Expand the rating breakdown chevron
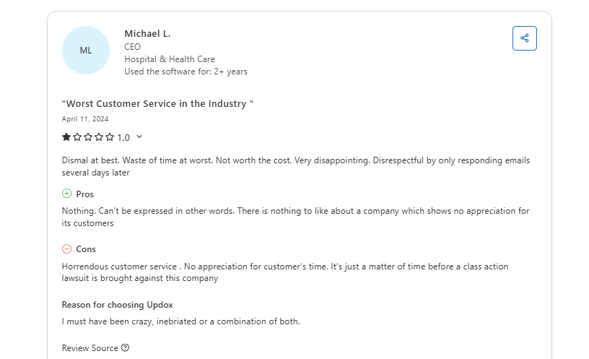The width and height of the screenshot is (589, 359). 139,137
